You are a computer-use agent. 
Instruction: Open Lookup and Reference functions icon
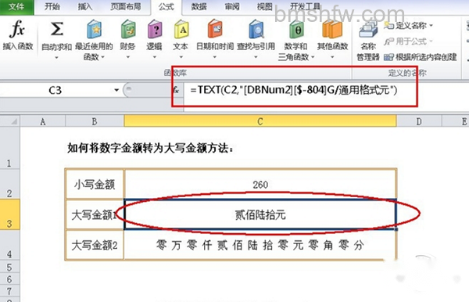click(256, 29)
